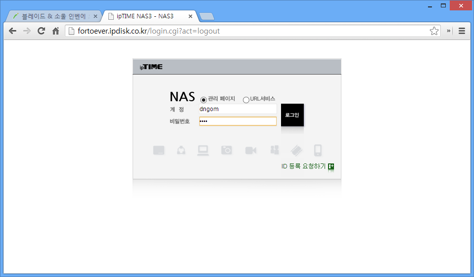Click the faded video camcorder icon
Screen dimensions: 474x277
click(x=251, y=151)
